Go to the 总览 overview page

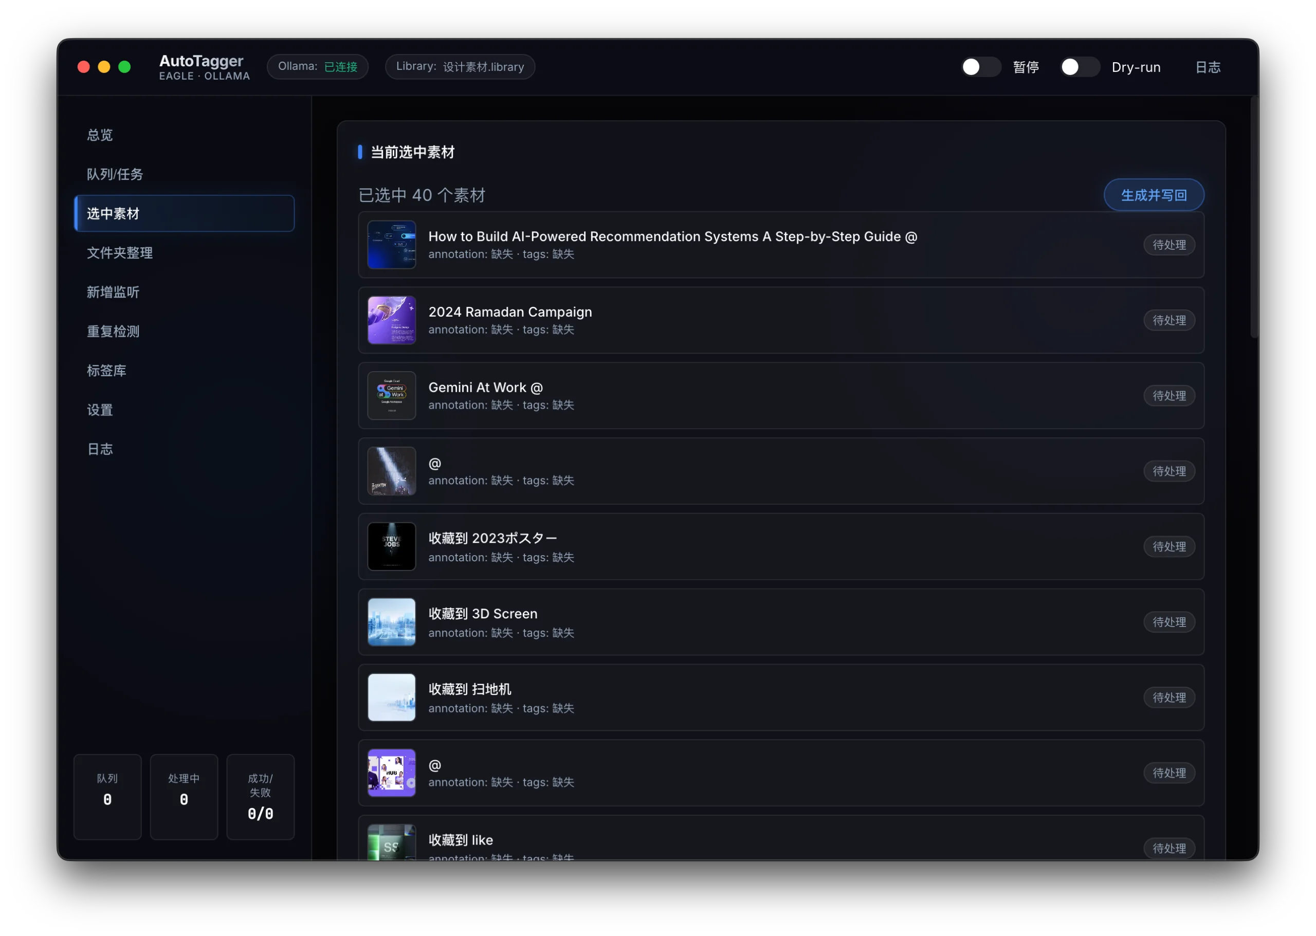click(x=100, y=135)
